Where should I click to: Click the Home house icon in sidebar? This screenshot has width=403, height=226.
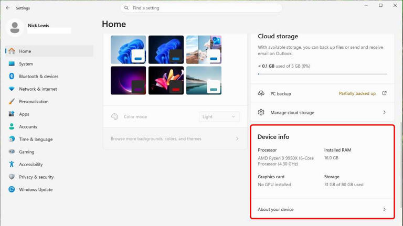tap(12, 51)
